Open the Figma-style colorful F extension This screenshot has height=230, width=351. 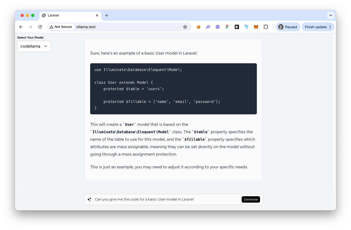tap(227, 27)
